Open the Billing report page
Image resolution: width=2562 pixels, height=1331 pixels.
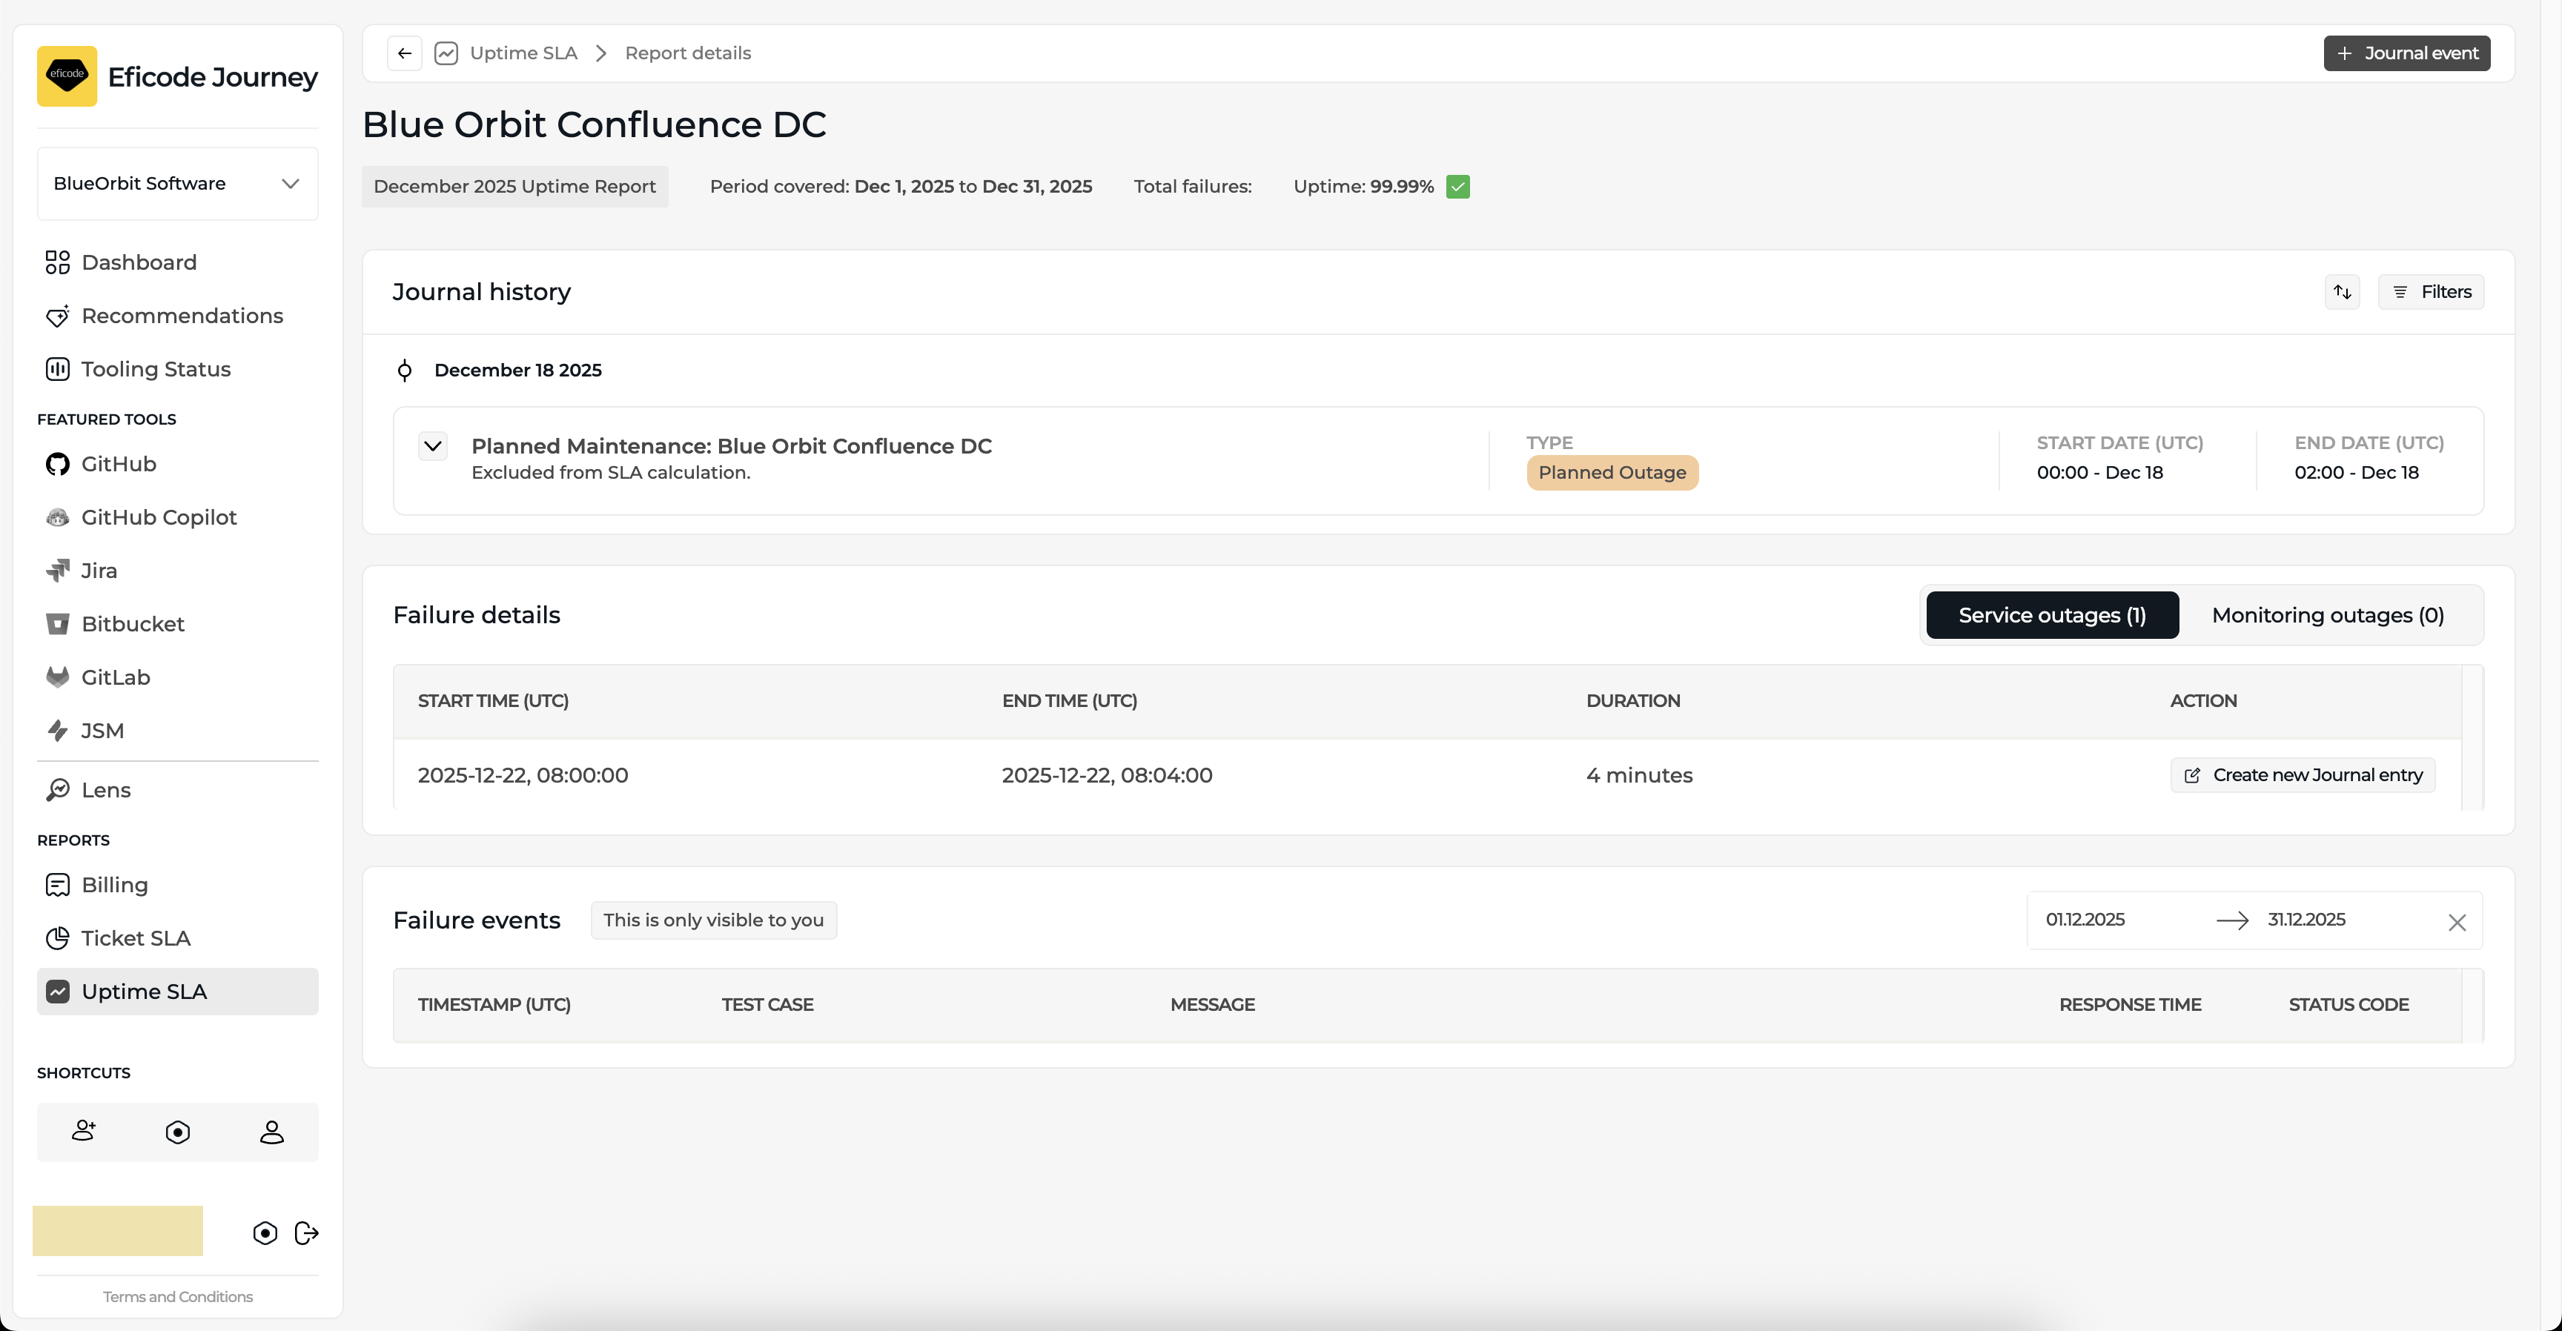114,885
